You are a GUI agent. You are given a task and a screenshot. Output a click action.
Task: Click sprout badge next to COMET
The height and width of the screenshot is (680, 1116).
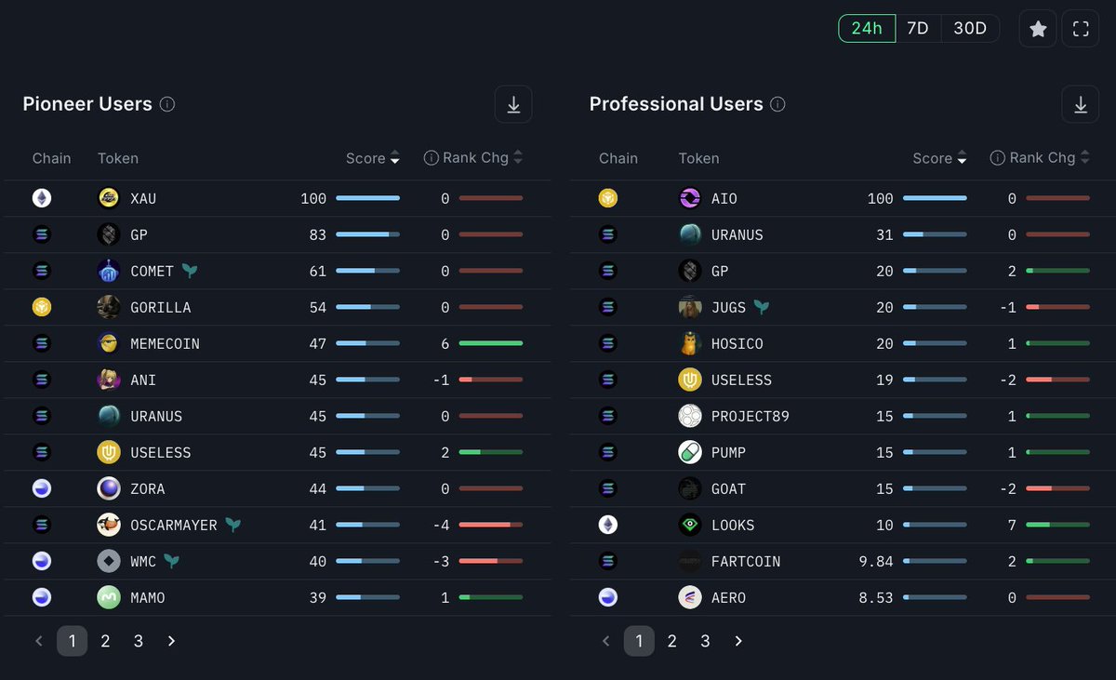pyautogui.click(x=190, y=271)
